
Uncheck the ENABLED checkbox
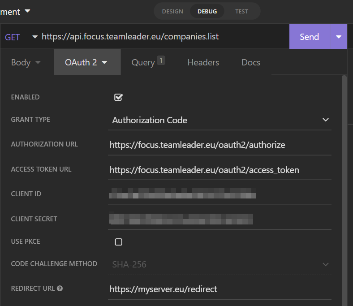(118, 97)
